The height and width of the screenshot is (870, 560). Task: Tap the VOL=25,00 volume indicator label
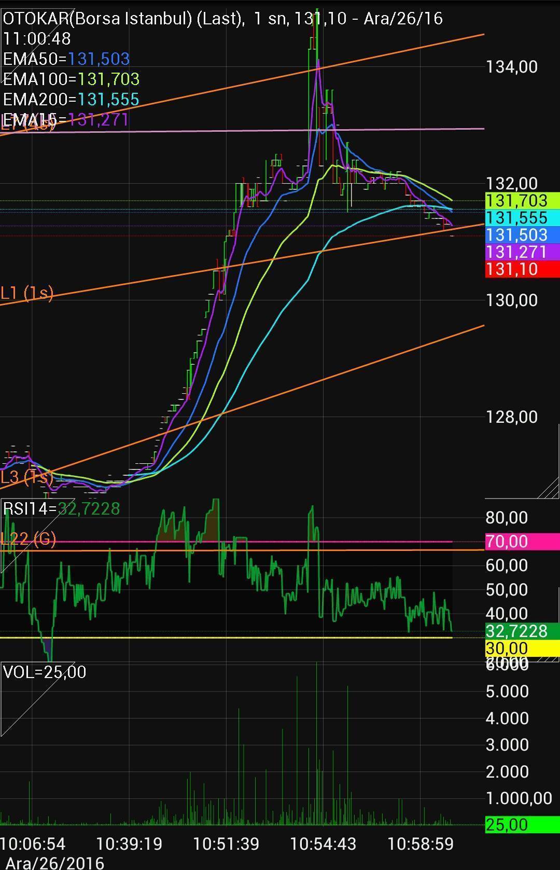point(45,672)
